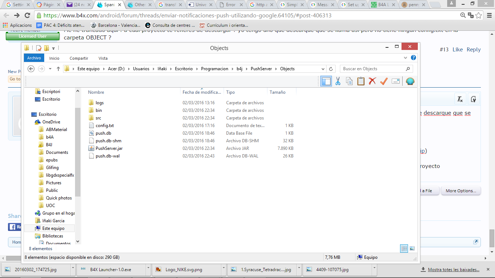This screenshot has height=278, width=495.
Task: Open the B4X Launcher-1.0.exe download menu arrow
Action: (x=148, y=269)
